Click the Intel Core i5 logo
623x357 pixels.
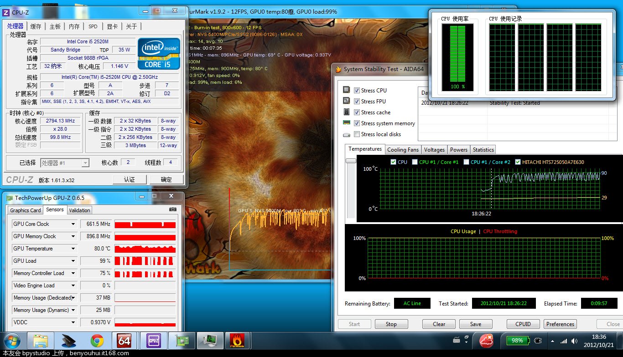click(159, 53)
